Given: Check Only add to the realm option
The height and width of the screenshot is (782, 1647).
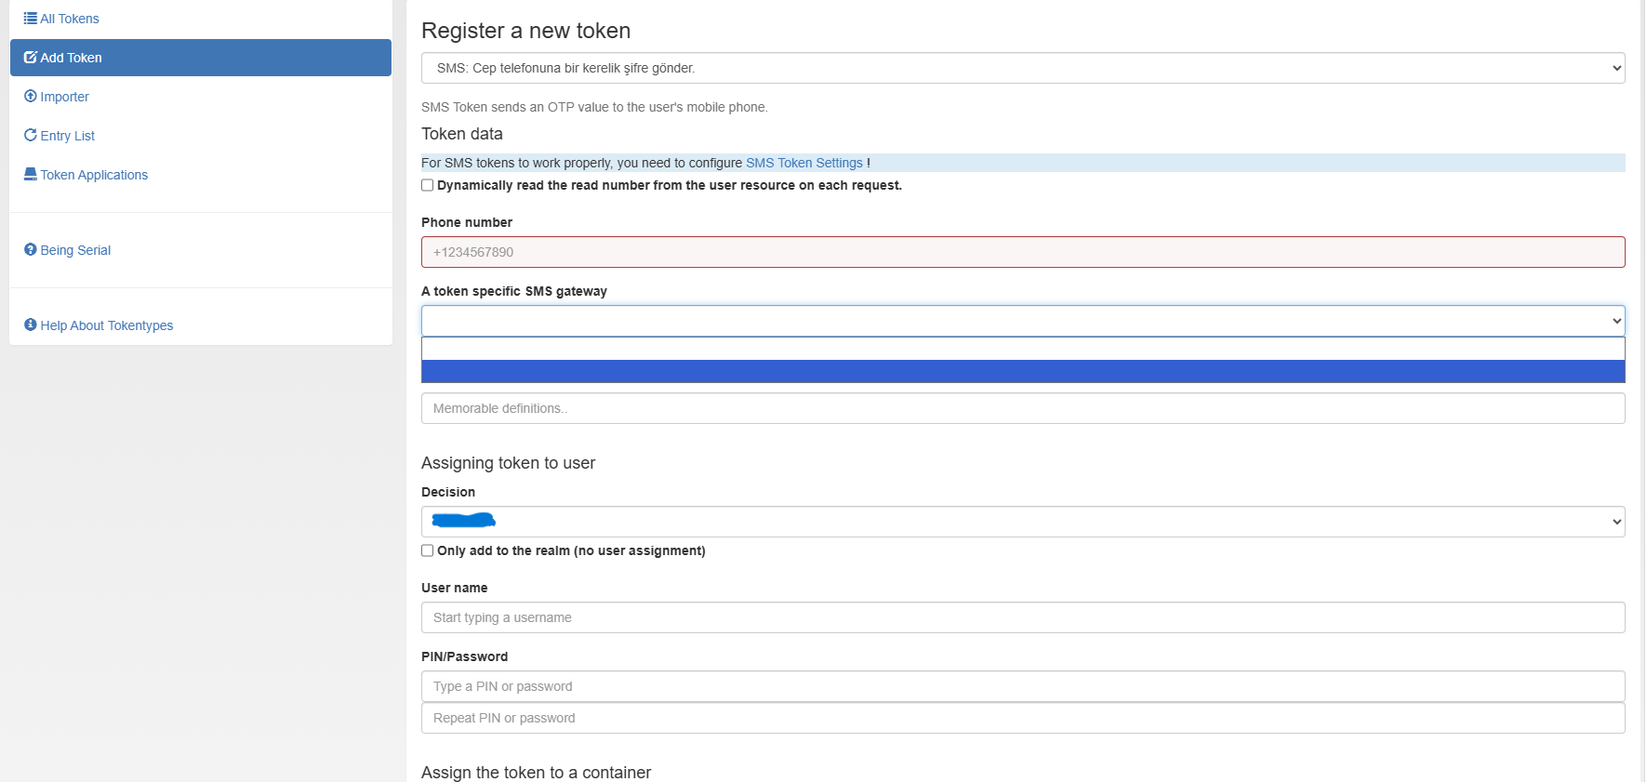Looking at the screenshot, I should coord(428,550).
